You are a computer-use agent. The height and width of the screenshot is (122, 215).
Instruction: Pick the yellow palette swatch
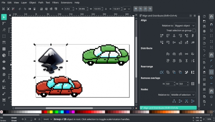click(x=51, y=112)
